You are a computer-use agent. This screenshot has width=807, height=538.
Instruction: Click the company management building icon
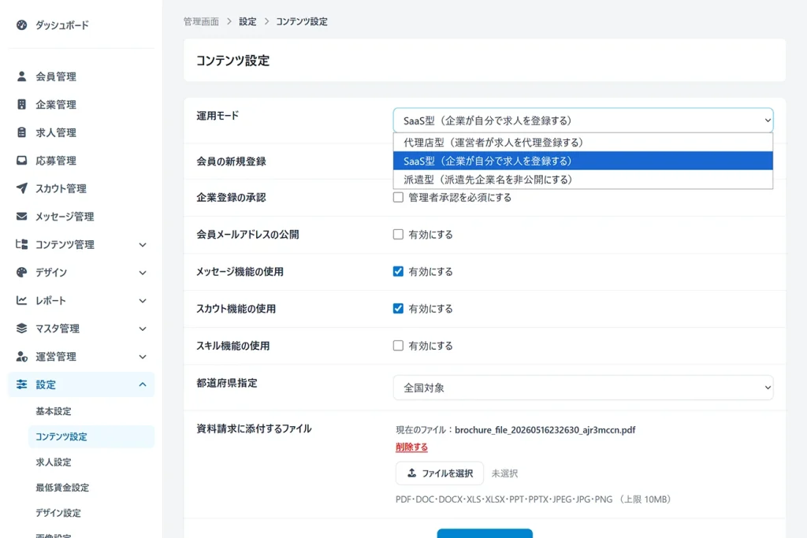click(21, 105)
